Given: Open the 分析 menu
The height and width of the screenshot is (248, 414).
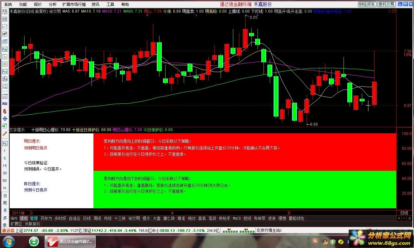Looking at the screenshot, I should click(52, 5).
